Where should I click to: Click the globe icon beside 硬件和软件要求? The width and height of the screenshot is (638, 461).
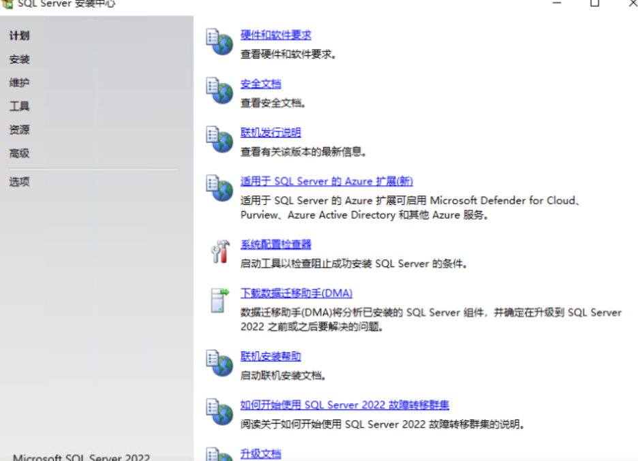[219, 42]
